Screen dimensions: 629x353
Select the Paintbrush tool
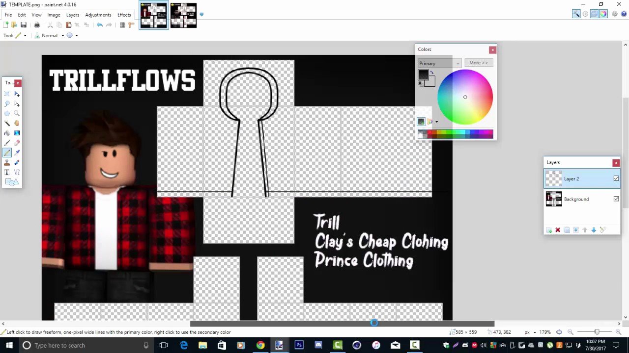tap(7, 143)
